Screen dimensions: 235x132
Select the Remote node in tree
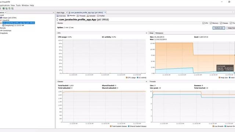coord(3,28)
